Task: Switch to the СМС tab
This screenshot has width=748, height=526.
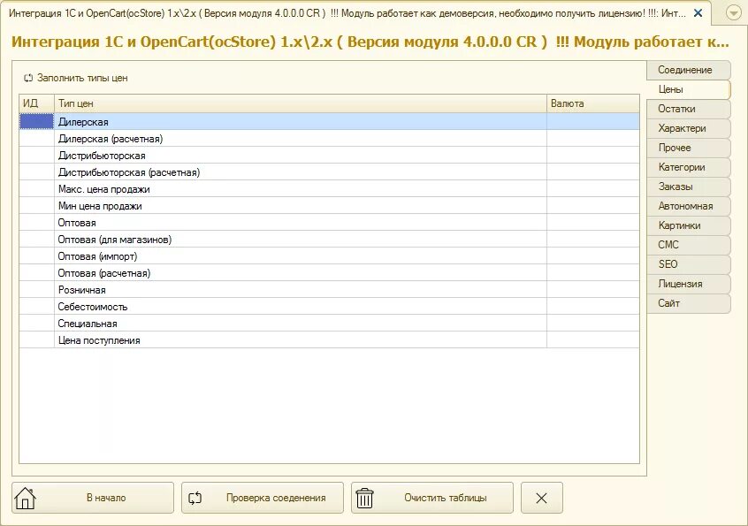Action: 688,245
